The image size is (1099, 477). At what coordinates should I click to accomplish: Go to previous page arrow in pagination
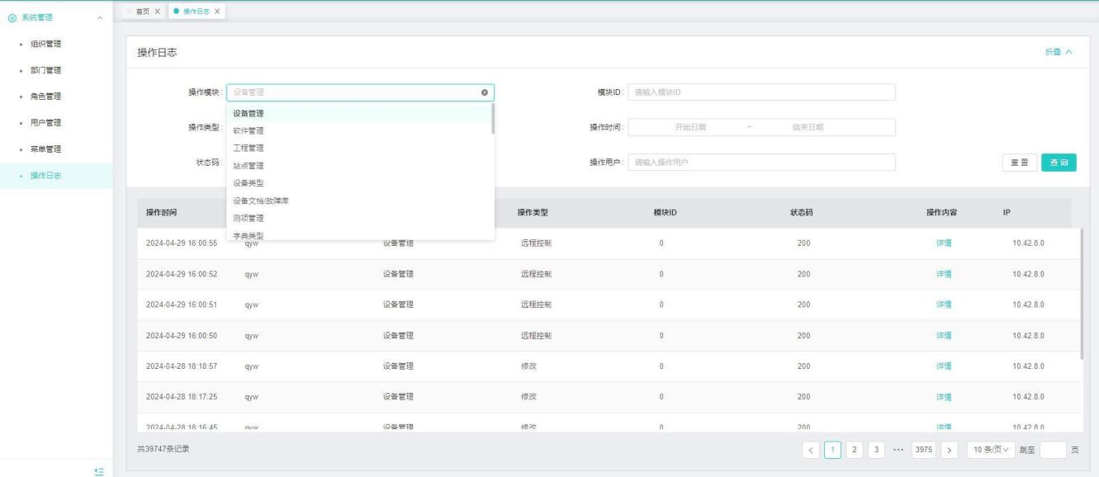click(x=811, y=450)
